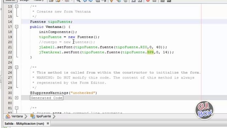Close the Salida - MiAplicacion (run) tab
227x128 pixels.
click(48, 123)
